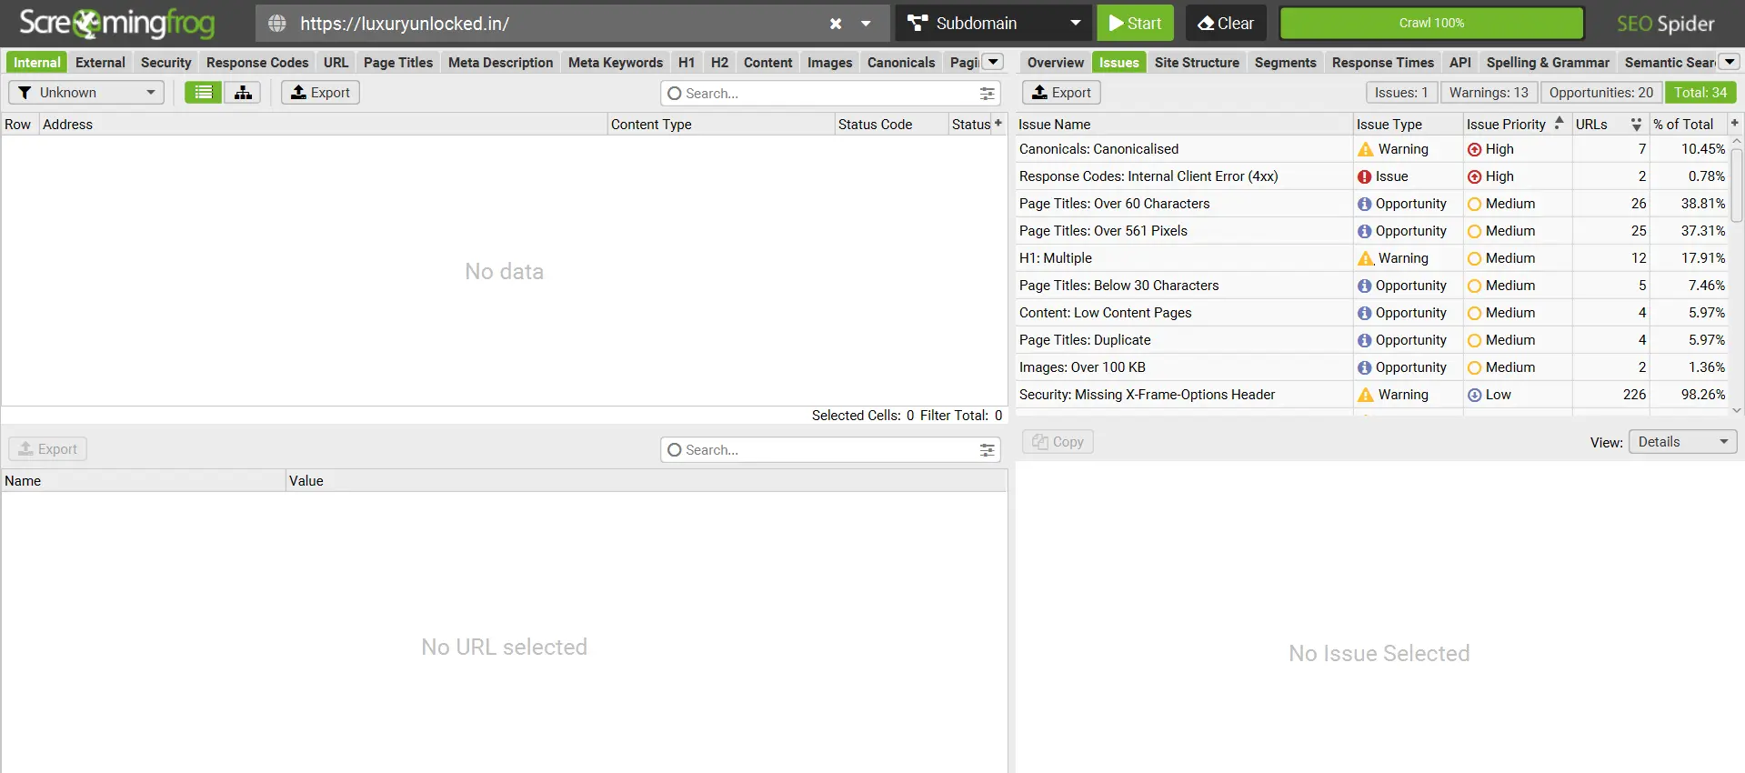Start the crawl
1745x773 pixels.
tap(1135, 23)
